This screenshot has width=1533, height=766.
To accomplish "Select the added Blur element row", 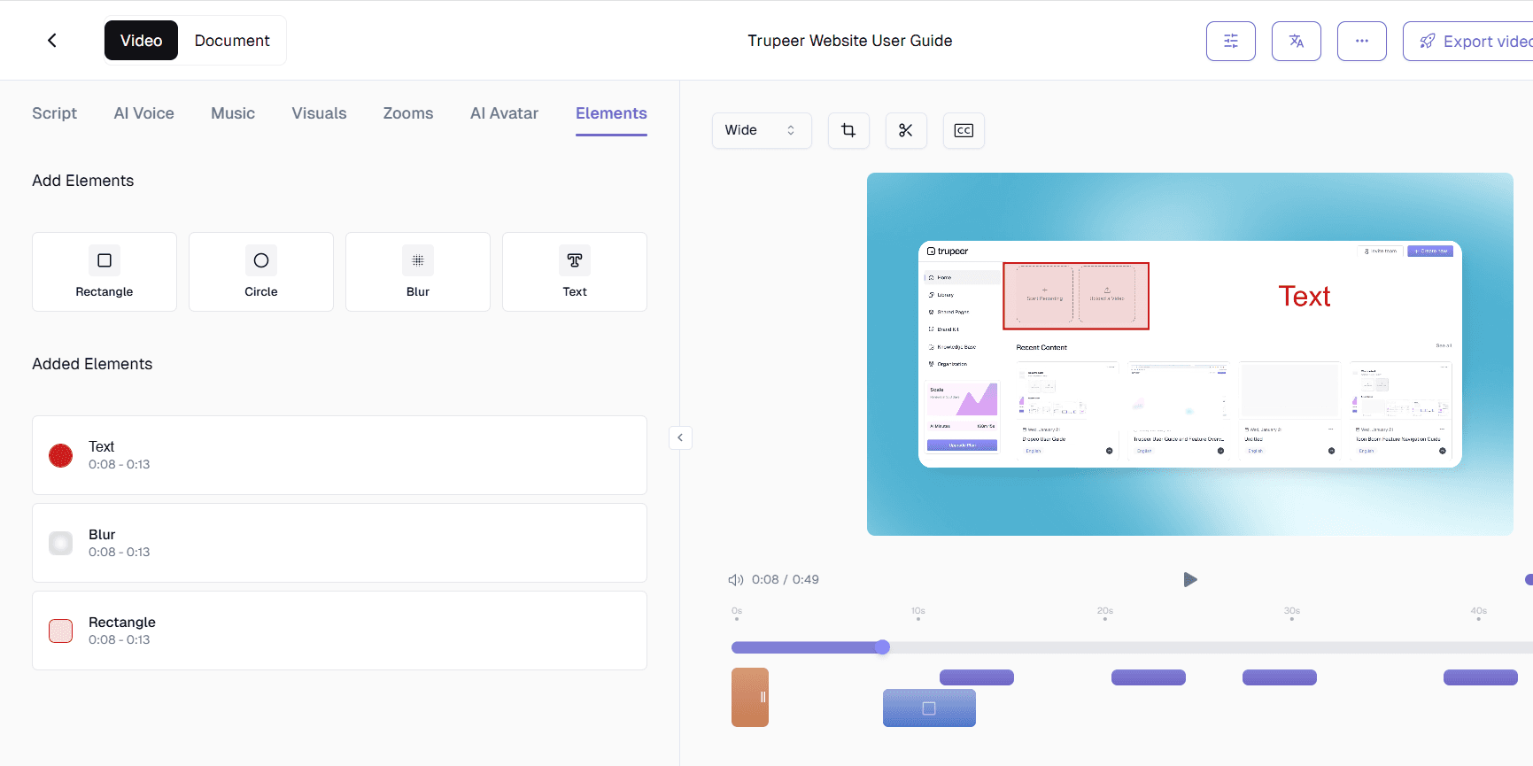I will [x=339, y=543].
